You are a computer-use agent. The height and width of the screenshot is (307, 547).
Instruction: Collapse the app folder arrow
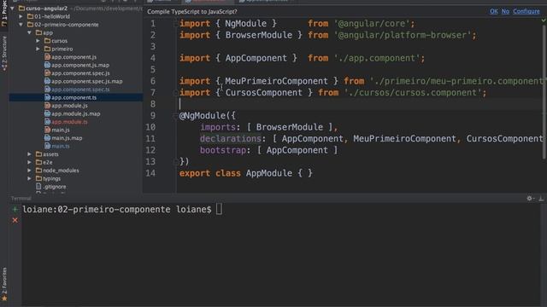click(x=30, y=32)
